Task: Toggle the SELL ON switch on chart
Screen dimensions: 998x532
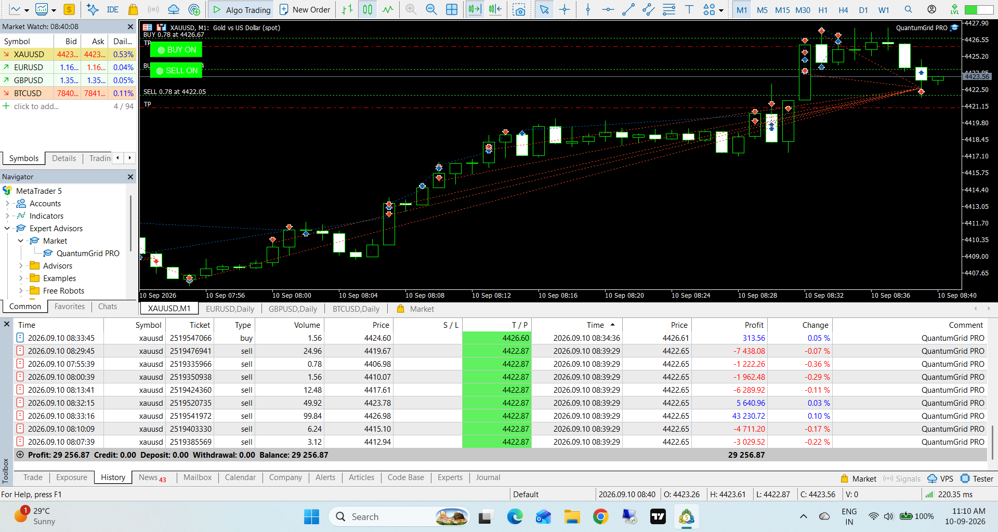Action: pos(176,71)
